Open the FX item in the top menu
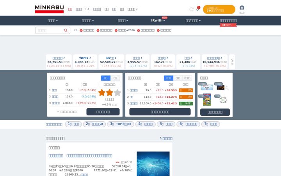The image size is (281, 176). [87, 9]
